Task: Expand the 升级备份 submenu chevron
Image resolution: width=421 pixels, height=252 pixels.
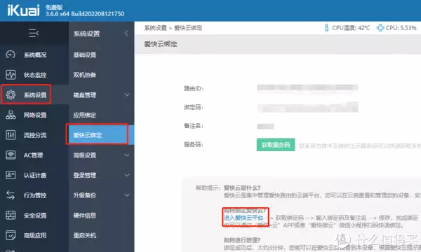Action: point(127,195)
